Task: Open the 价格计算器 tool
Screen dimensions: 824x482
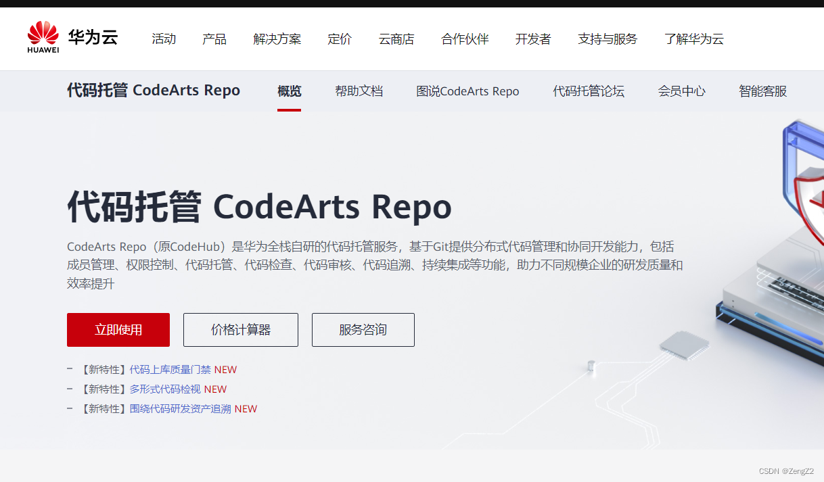Action: [x=240, y=330]
